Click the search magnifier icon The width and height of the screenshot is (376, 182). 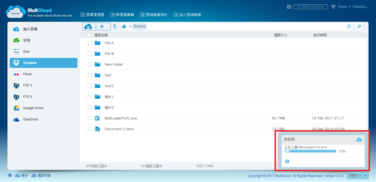pos(359,26)
